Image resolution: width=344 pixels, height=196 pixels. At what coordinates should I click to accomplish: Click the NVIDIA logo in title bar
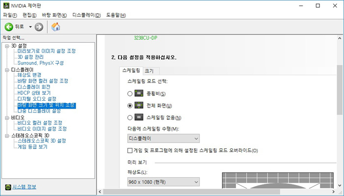coord(6,5)
